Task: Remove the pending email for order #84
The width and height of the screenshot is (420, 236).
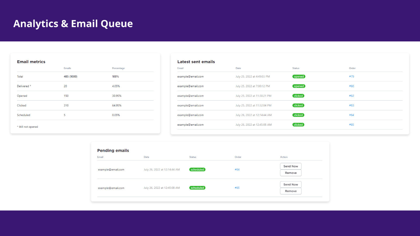Action: [291, 173]
